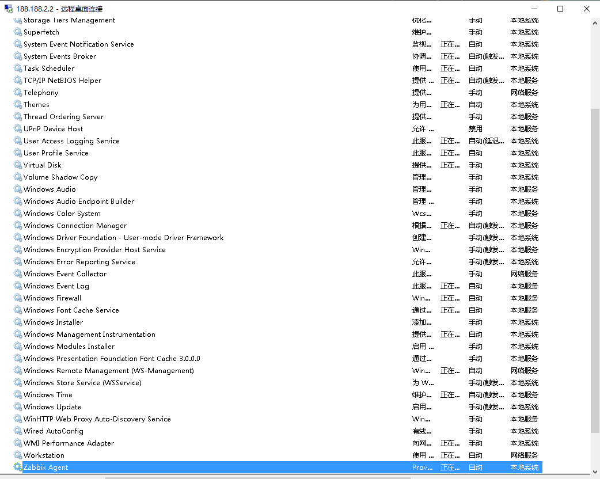Select Windows Presentation Foundation Font Cache 3.0.0.0
Viewport: 600px width, 479px height.
(112, 359)
